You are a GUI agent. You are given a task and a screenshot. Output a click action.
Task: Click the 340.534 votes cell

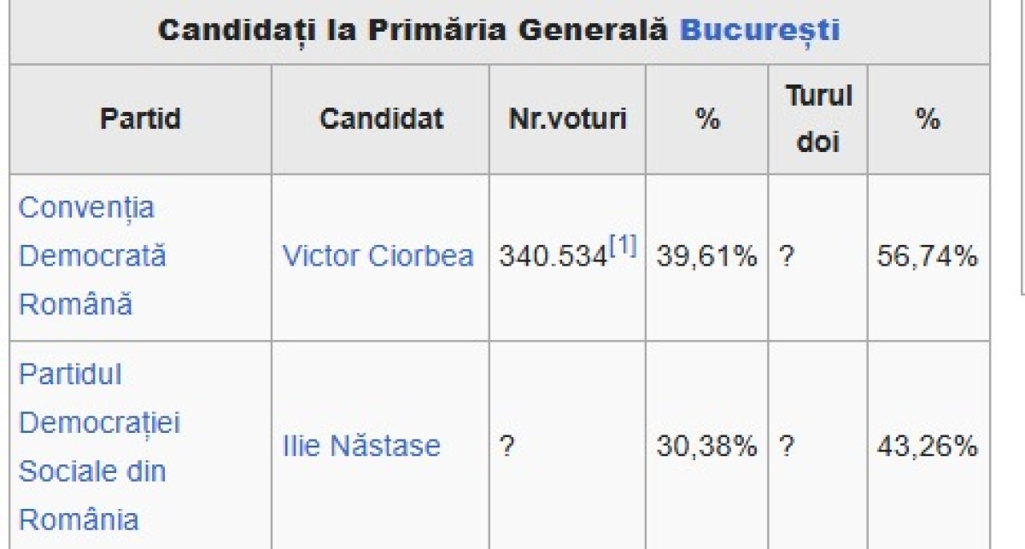pos(567,257)
